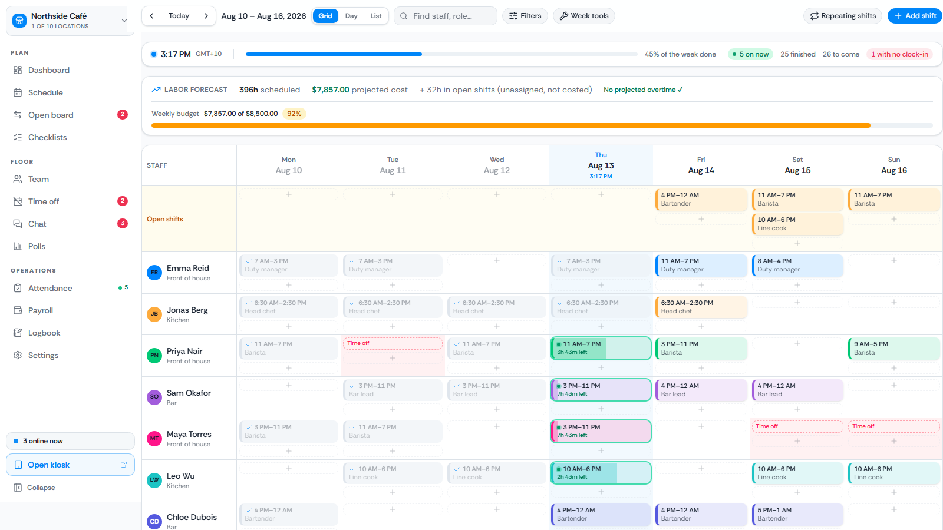Open Checklists in sidebar
The image size is (943, 530).
coord(70,137)
